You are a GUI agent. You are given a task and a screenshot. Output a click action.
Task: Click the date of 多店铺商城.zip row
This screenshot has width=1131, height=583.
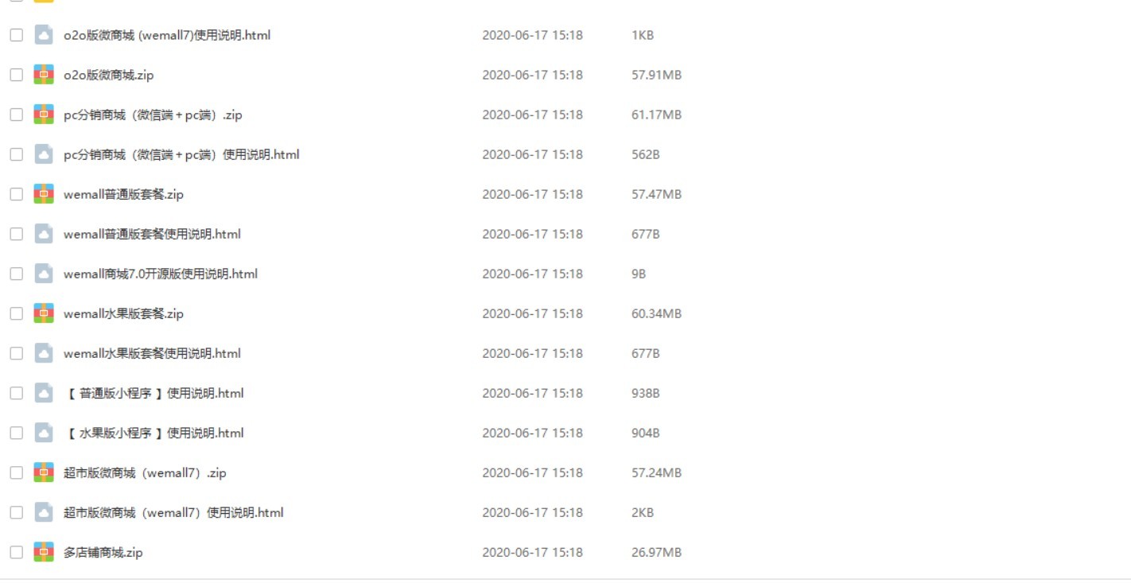(532, 552)
